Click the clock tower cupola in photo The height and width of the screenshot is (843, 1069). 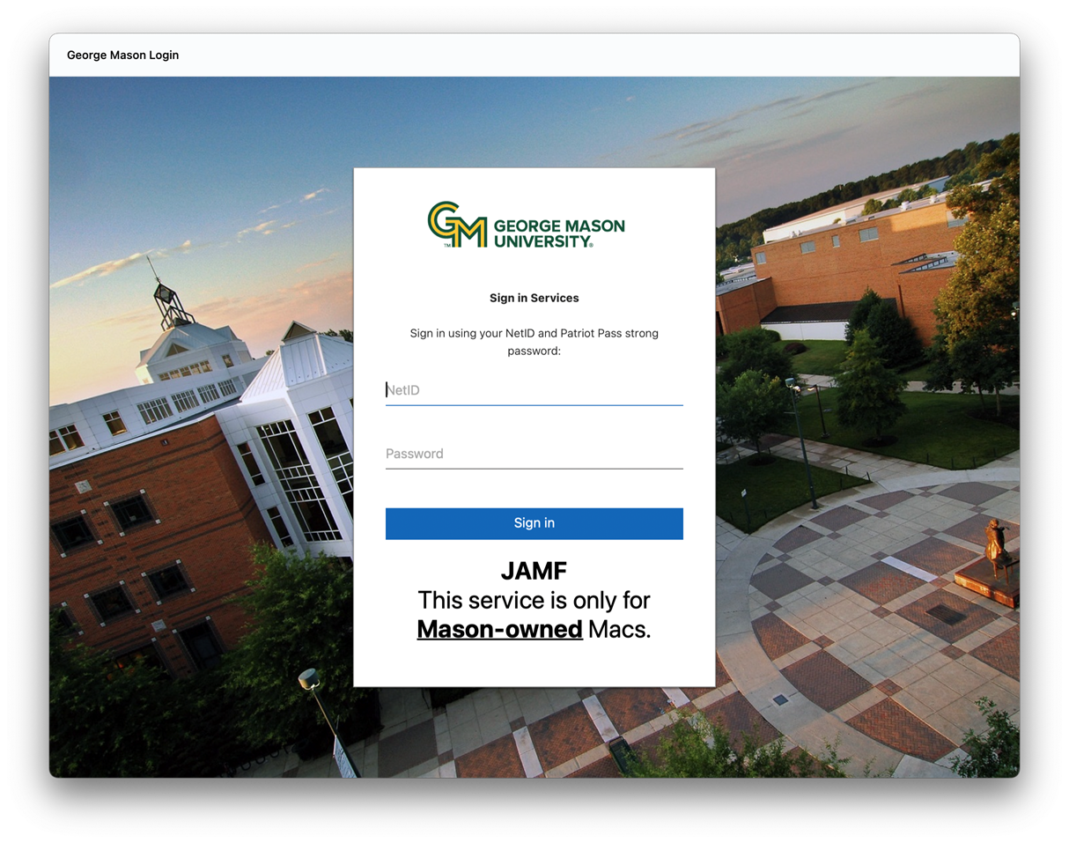click(x=171, y=299)
